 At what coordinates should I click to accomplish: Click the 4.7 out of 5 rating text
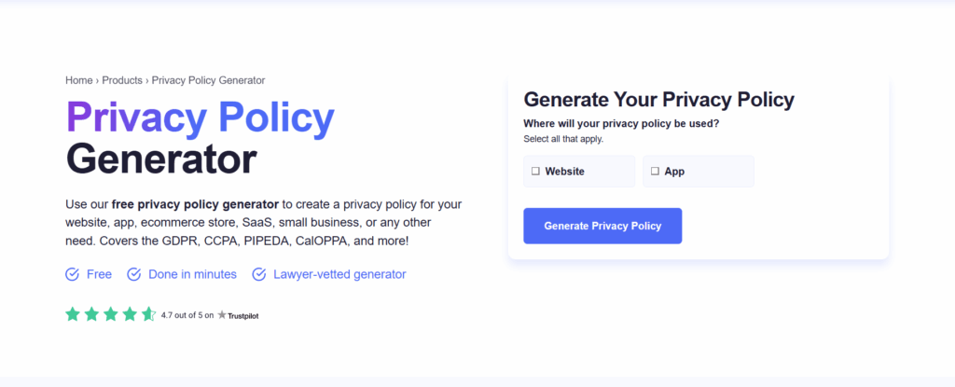tap(187, 315)
